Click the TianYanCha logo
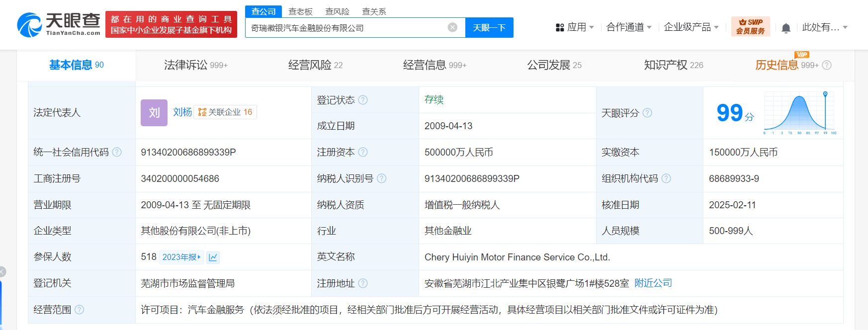868x330 pixels. [x=59, y=24]
